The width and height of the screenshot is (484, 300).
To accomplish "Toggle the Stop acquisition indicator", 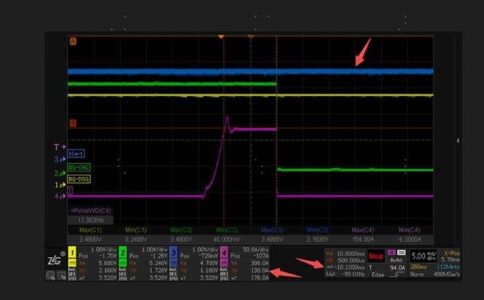I will tap(376, 256).
